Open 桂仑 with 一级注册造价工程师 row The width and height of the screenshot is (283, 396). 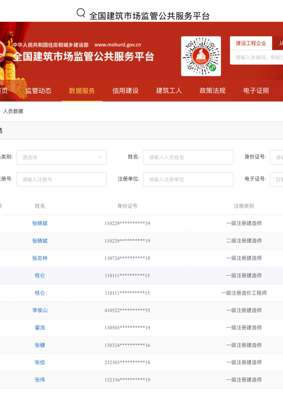[40, 293]
